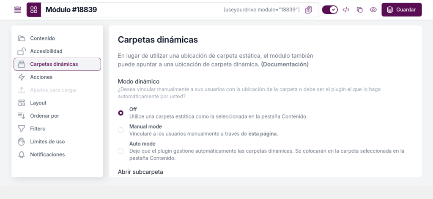This screenshot has height=199, width=433.
Task: Duplicate the module with copy icon
Action: pos(359,10)
